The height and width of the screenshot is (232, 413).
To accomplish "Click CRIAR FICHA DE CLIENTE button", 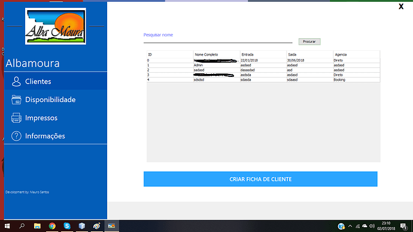I will tap(260, 179).
